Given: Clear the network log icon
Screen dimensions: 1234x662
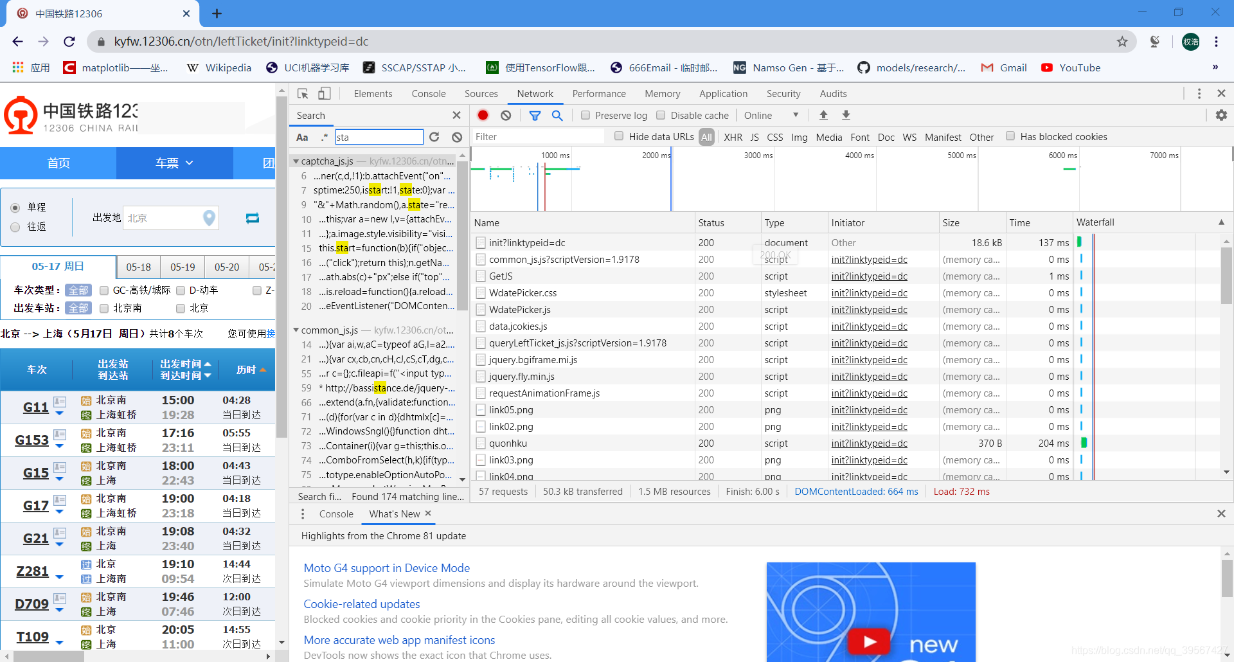Looking at the screenshot, I should 506,115.
